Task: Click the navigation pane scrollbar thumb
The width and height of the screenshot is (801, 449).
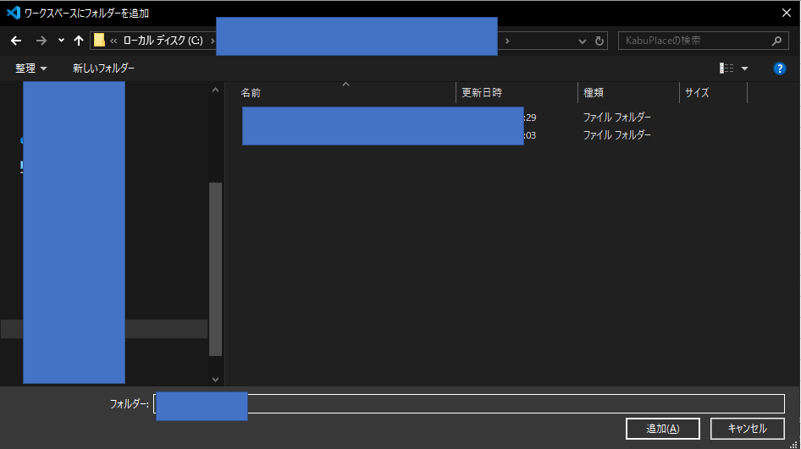Action: point(215,269)
